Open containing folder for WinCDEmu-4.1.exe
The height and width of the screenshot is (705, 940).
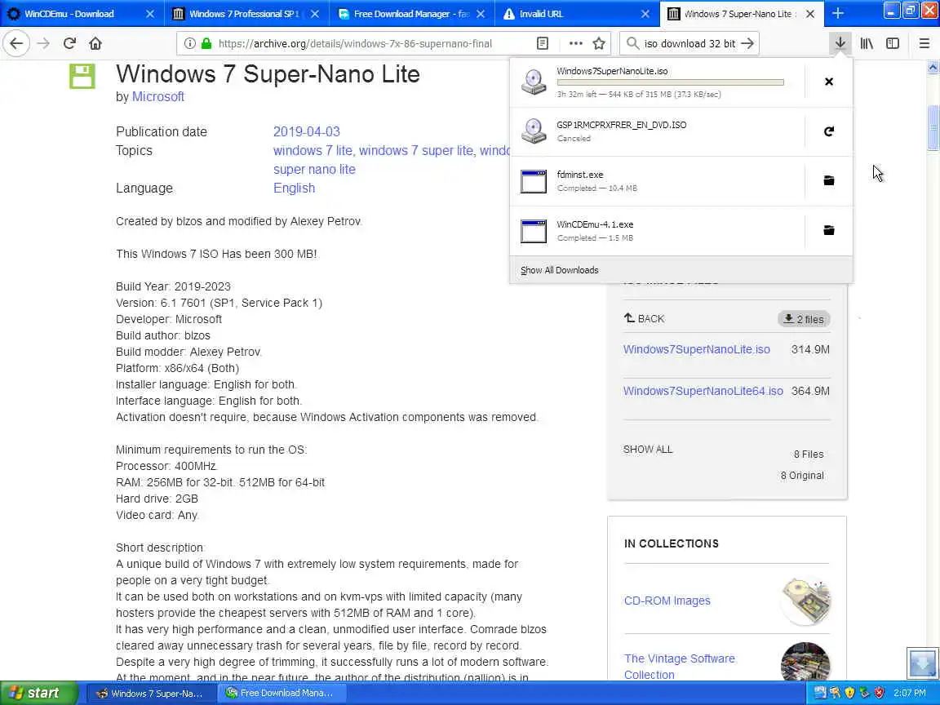click(829, 230)
